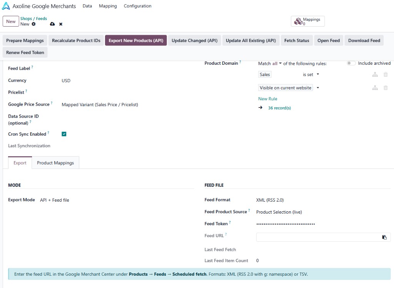Open Feed Product Source selection
Screen dimensions: 394x288
[x=279, y=212]
